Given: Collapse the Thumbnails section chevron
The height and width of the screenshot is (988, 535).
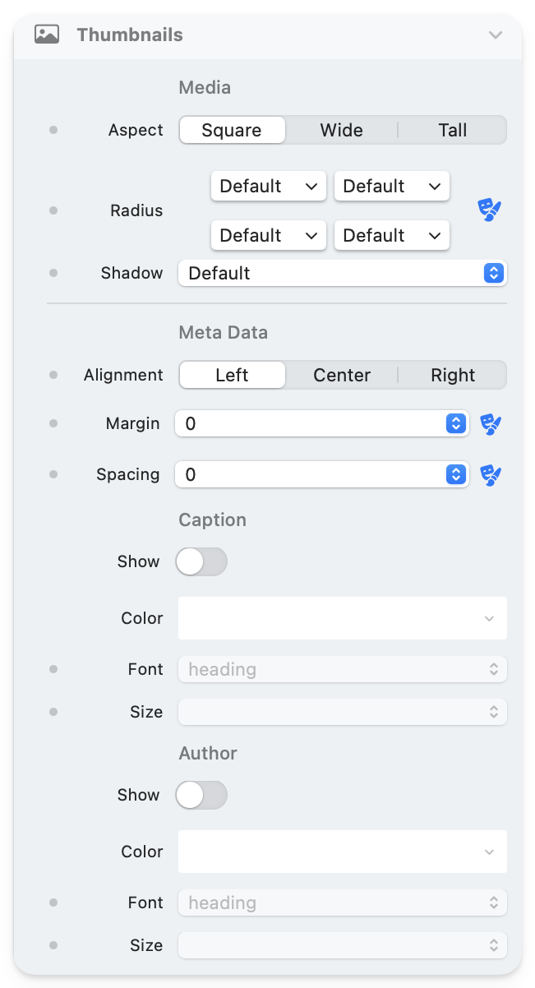Looking at the screenshot, I should (495, 35).
